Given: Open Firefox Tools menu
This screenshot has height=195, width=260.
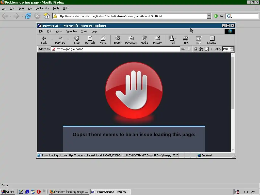Looking at the screenshot, I should click(x=56, y=8).
